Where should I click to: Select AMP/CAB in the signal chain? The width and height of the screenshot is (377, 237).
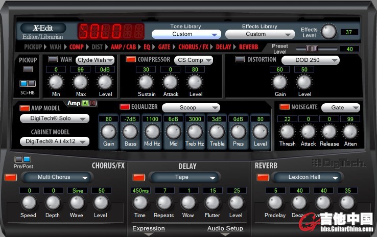[123, 47]
